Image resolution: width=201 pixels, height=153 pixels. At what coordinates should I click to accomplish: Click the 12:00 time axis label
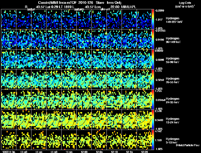[x=84, y=152]
